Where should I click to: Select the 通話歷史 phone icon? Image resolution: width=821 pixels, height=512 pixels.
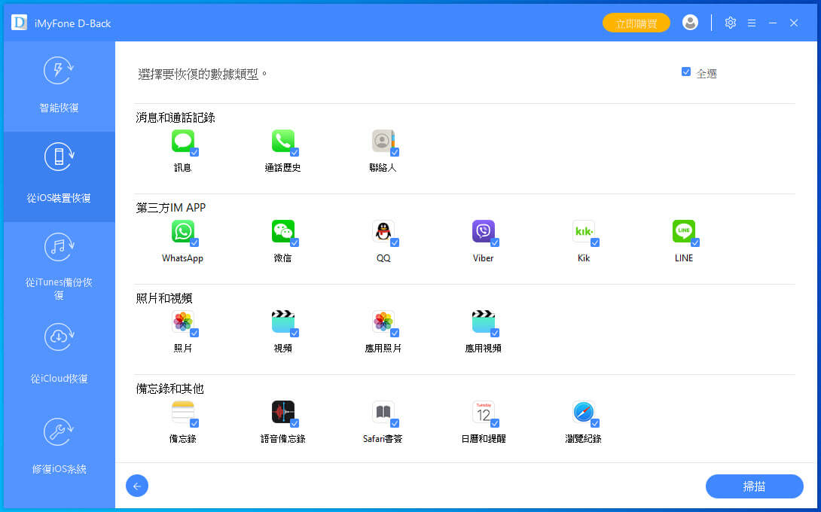click(x=282, y=141)
